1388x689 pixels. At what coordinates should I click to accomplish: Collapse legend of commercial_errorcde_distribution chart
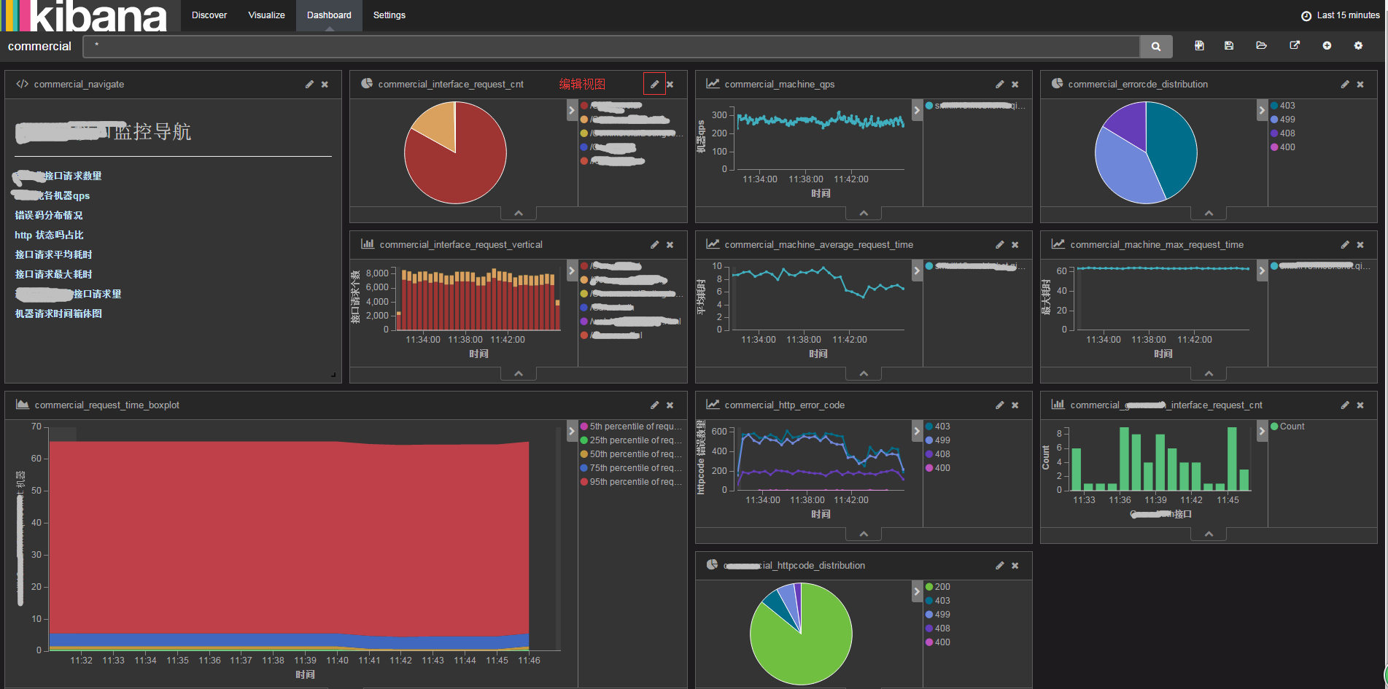[x=1262, y=111]
